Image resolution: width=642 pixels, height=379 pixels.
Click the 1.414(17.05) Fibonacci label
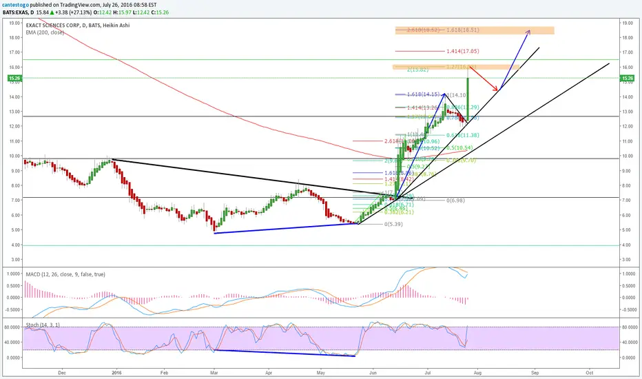pos(463,51)
